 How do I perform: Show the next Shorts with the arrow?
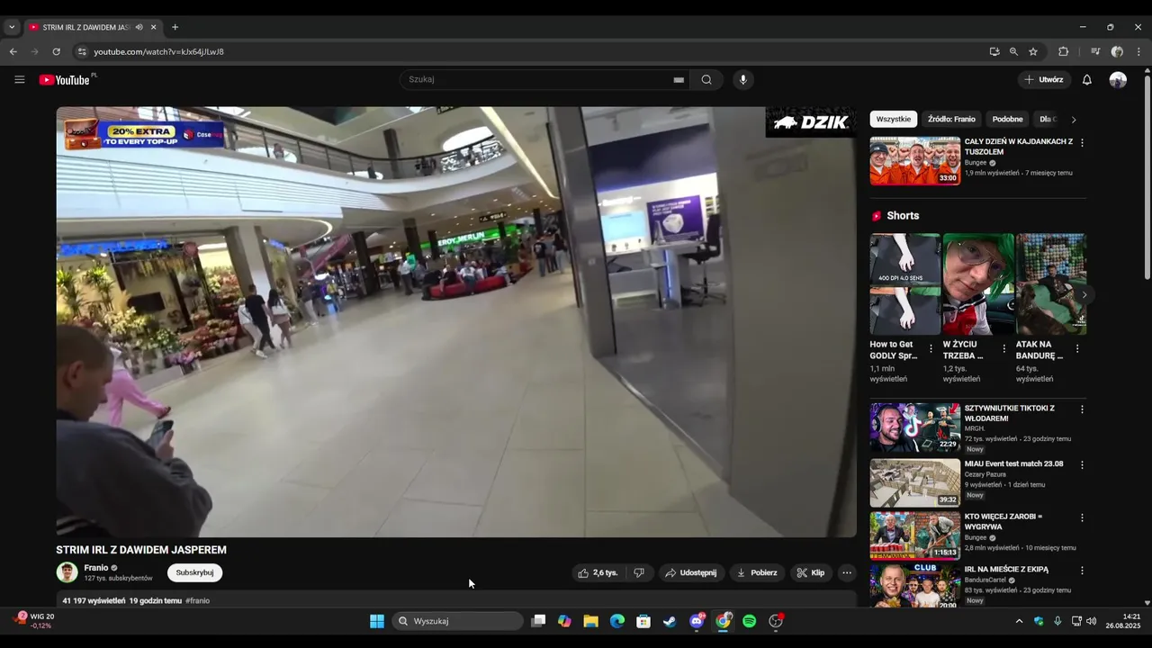[1084, 294]
